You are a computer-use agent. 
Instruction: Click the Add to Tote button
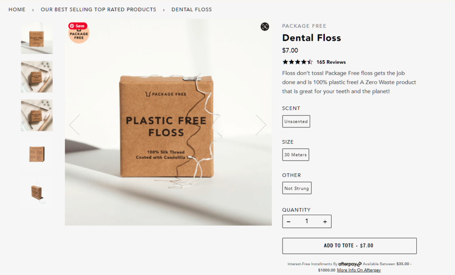pyautogui.click(x=349, y=246)
